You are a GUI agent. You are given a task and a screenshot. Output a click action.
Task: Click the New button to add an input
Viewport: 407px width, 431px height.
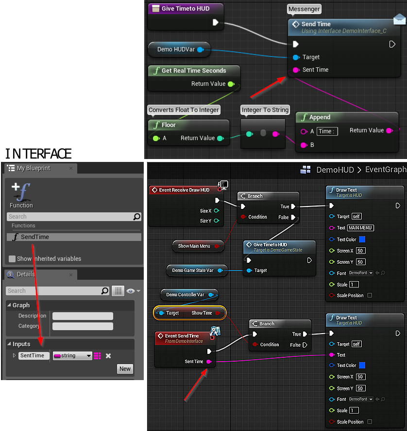click(x=125, y=369)
